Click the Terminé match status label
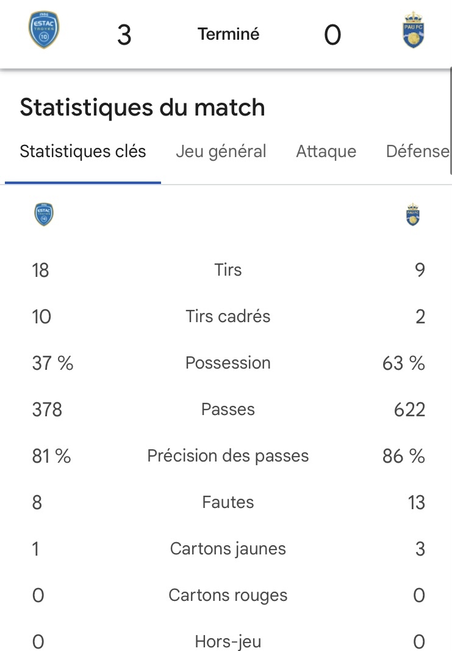Viewport: 452px width, 651px height. [x=228, y=34]
